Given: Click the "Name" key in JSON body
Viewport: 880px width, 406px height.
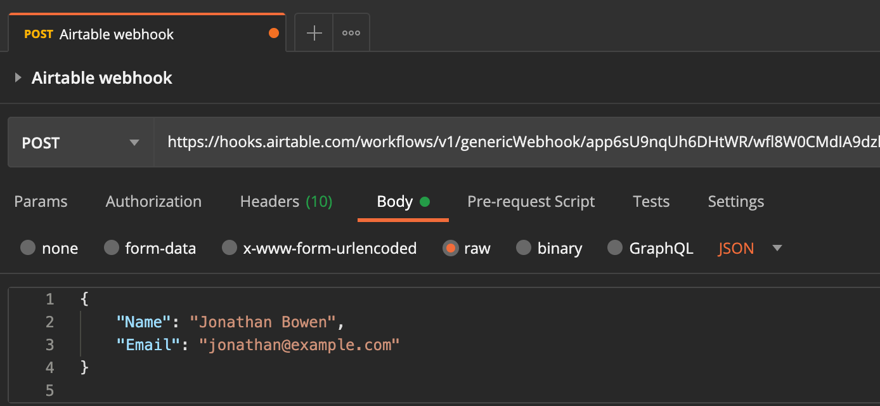Looking at the screenshot, I should point(144,322).
